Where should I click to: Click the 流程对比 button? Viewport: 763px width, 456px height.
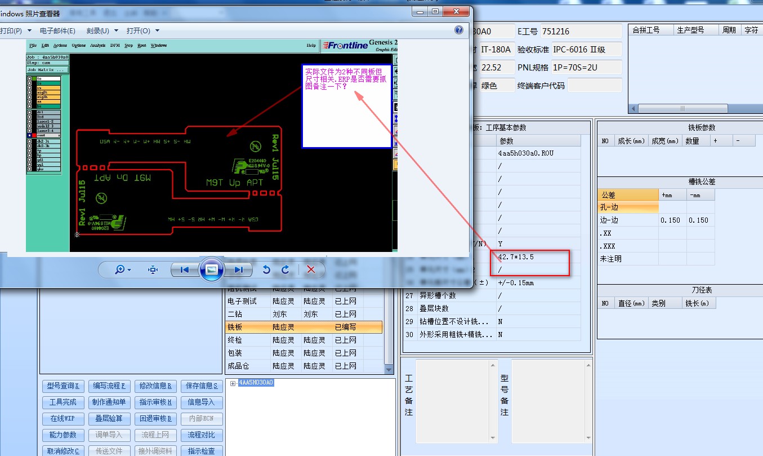tap(202, 435)
